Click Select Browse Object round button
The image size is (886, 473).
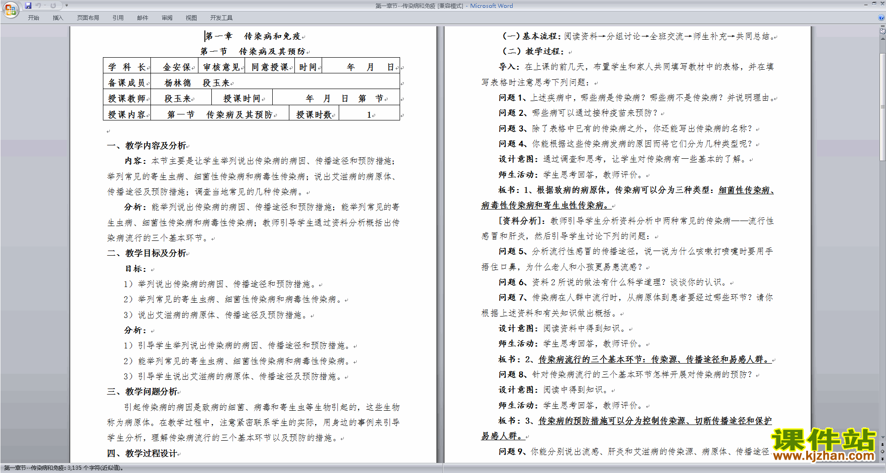(x=883, y=452)
